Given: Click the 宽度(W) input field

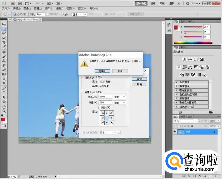Looking at the screenshot, I should pyautogui.click(x=105, y=97).
